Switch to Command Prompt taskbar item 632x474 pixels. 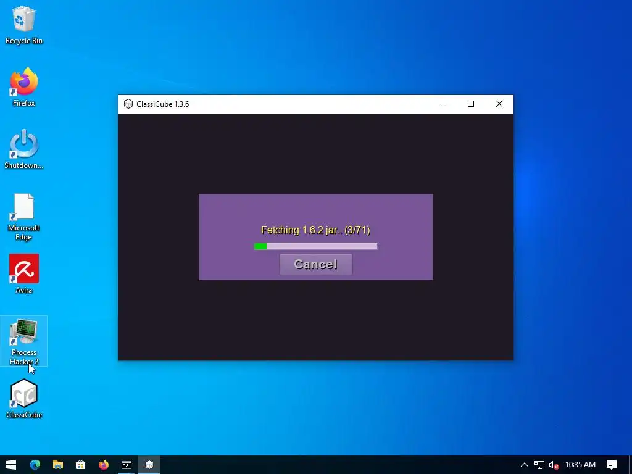(127, 465)
